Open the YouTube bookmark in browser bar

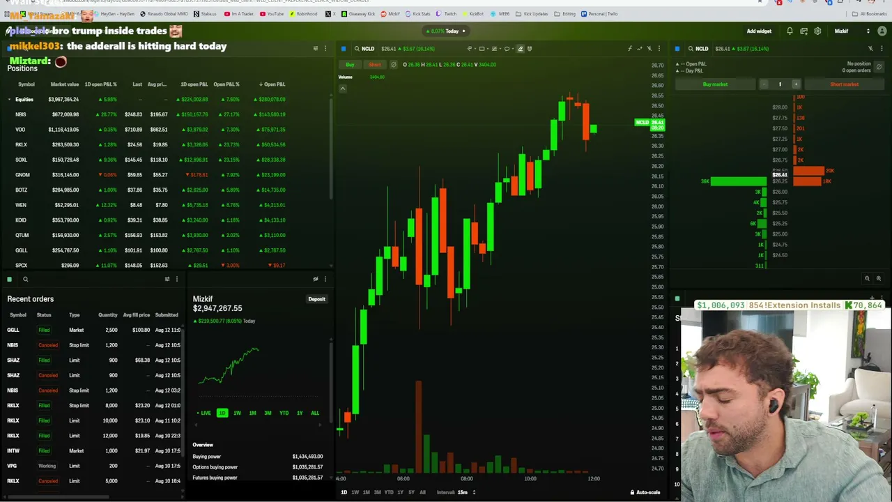pos(272,14)
